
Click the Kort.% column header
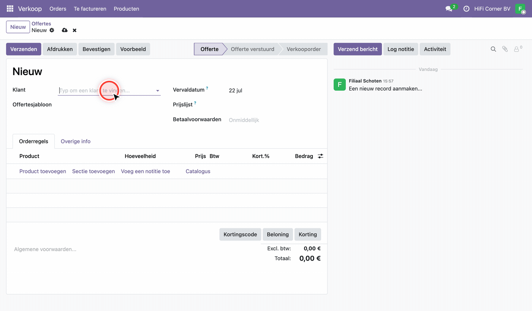261,156
